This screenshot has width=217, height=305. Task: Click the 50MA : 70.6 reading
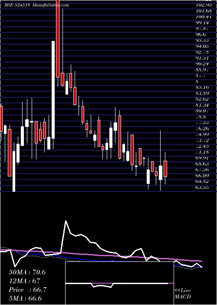[x=27, y=272]
